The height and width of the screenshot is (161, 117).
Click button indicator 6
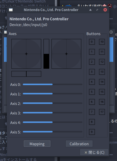92,102
